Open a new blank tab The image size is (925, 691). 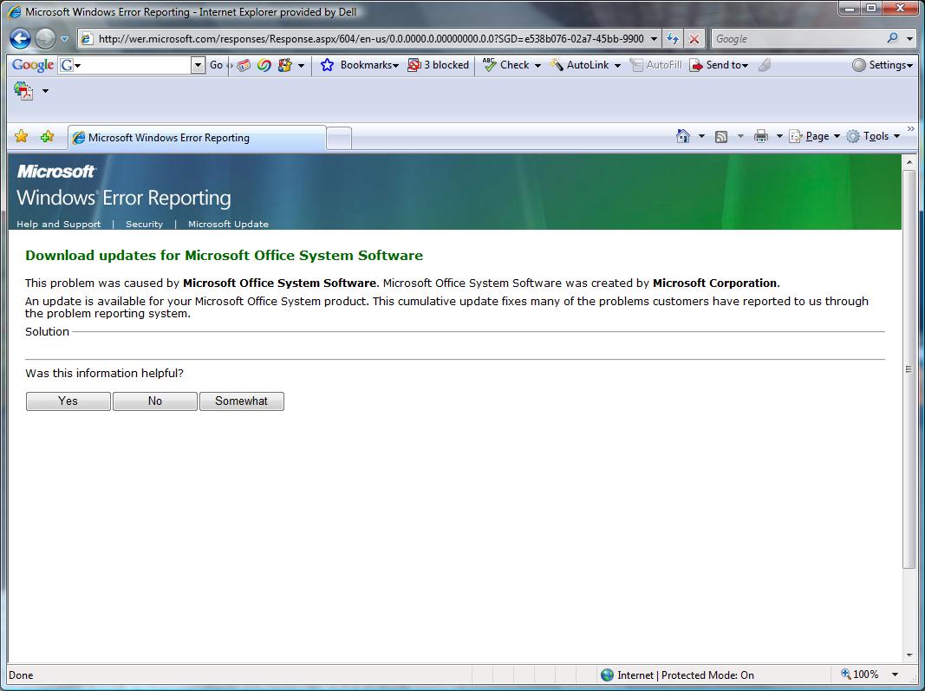pos(339,137)
